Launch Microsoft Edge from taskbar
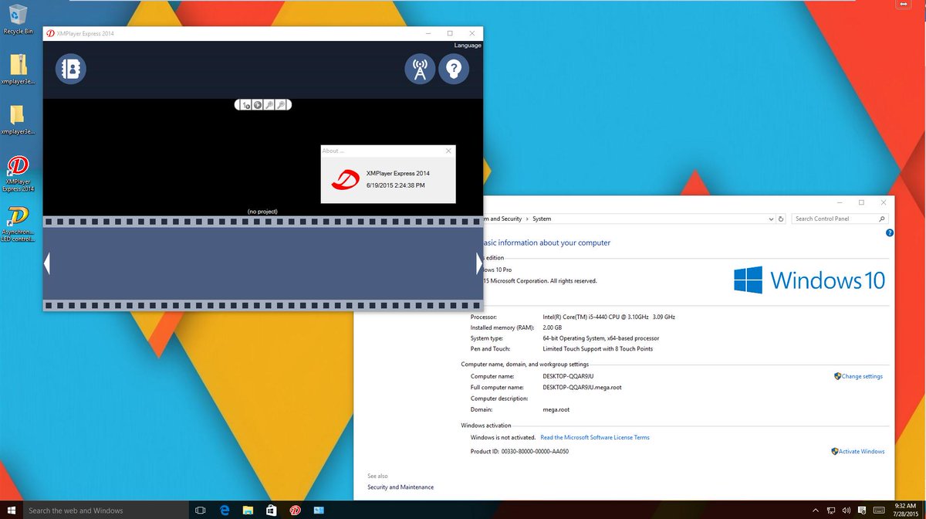Image resolution: width=926 pixels, height=519 pixels. (x=225, y=510)
